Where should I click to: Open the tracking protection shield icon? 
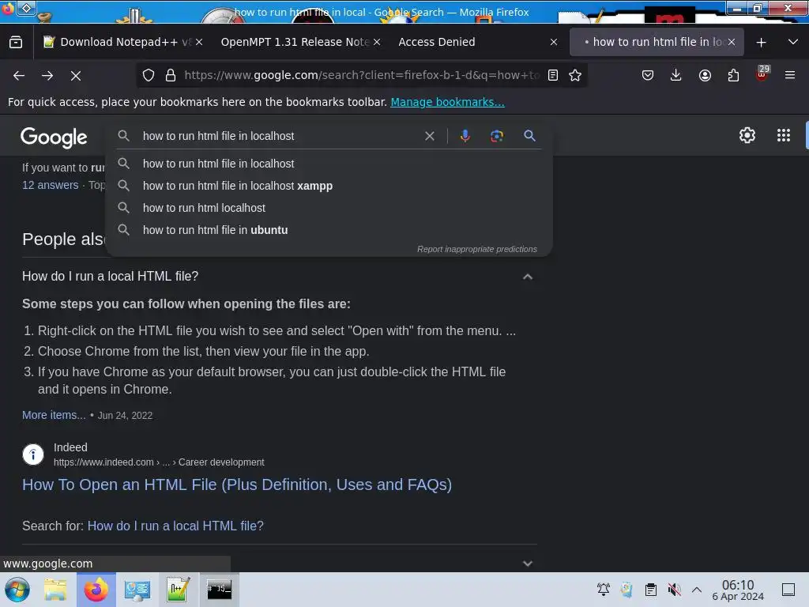(x=149, y=75)
